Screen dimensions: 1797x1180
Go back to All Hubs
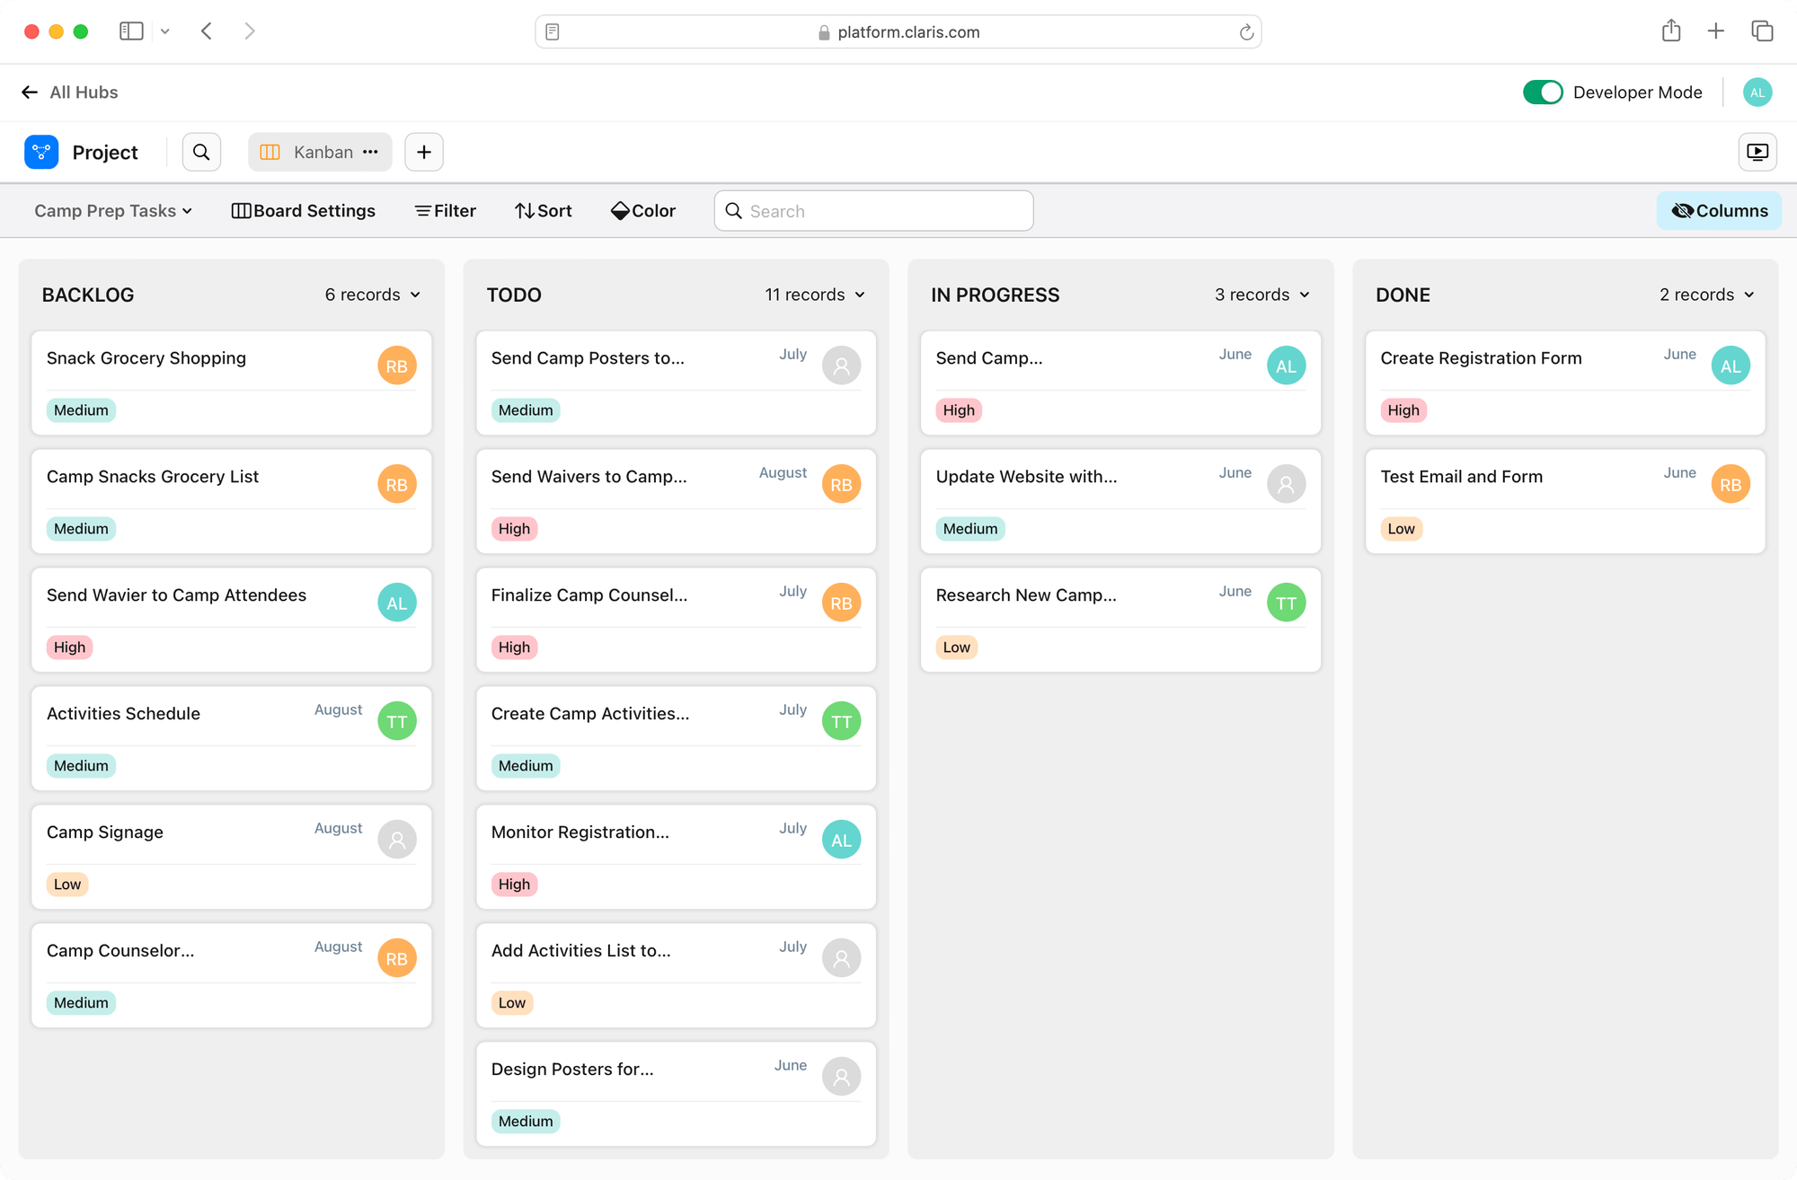tap(84, 92)
